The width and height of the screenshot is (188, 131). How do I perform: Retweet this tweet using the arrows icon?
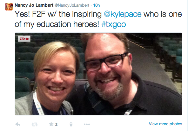coord(35,124)
